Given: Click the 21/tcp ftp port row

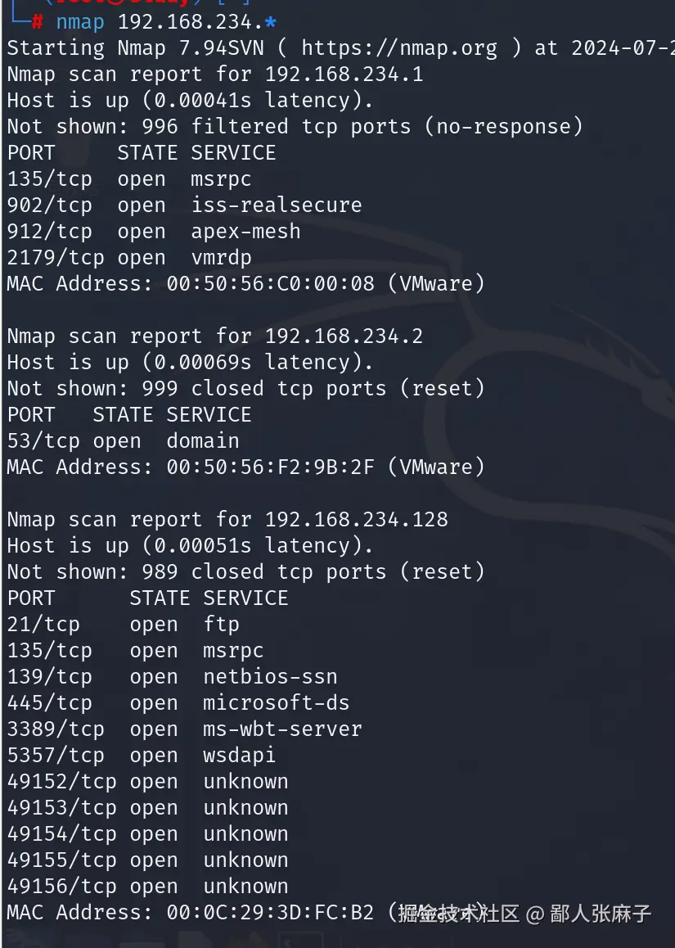Looking at the screenshot, I should click(x=123, y=625).
